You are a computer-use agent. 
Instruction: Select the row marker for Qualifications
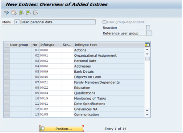click(x=7, y=93)
